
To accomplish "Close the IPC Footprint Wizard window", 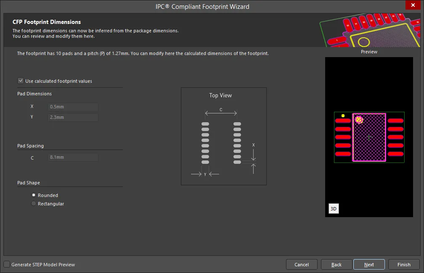I will [x=413, y=5].
